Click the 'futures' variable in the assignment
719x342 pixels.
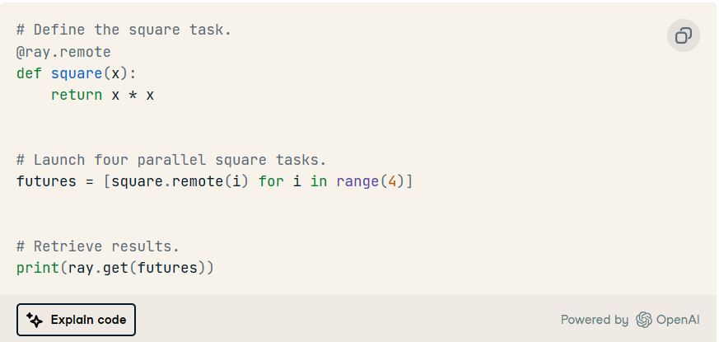pyautogui.click(x=46, y=180)
